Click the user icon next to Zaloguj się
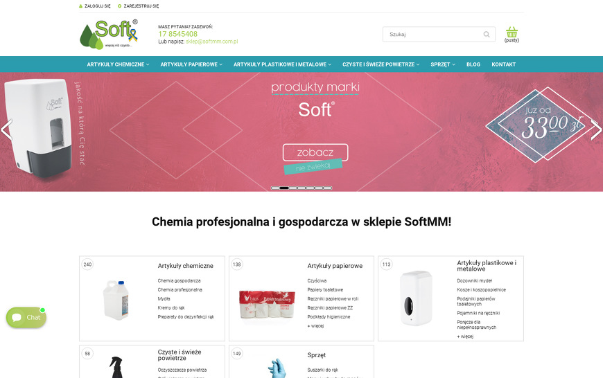Image resolution: width=603 pixels, height=378 pixels. pos(81,6)
